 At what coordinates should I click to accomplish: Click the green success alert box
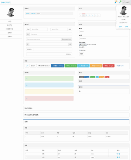(x=49, y=79)
